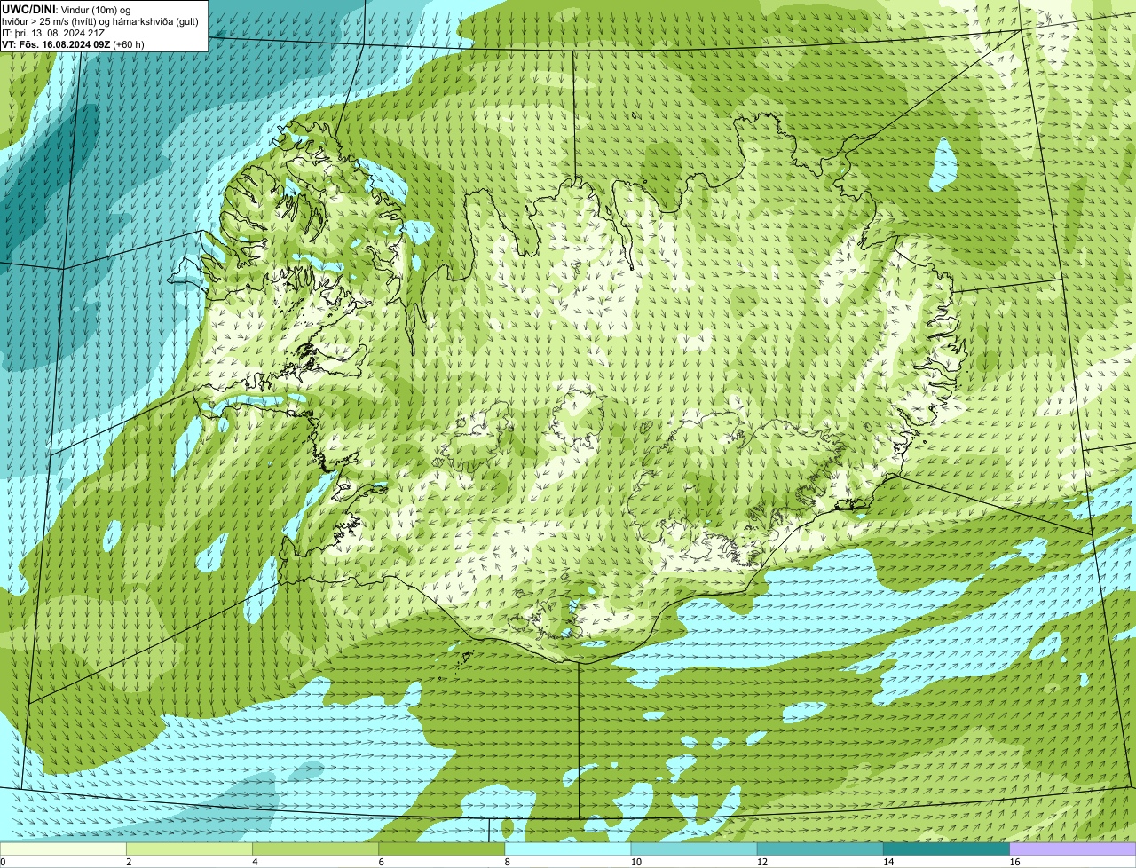Choose the 10–12 m/s turquoise legend swatch
Viewport: 1136px width, 868px height.
coord(694,849)
